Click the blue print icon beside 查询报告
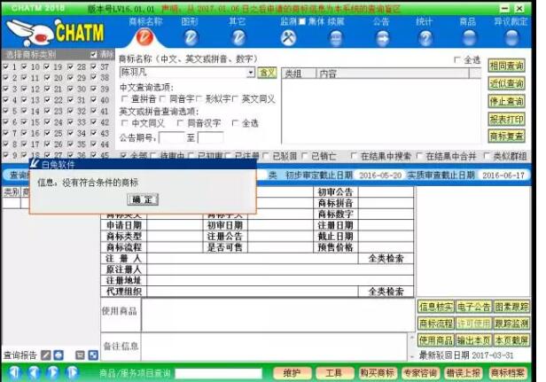The image size is (546, 382). tap(58, 355)
